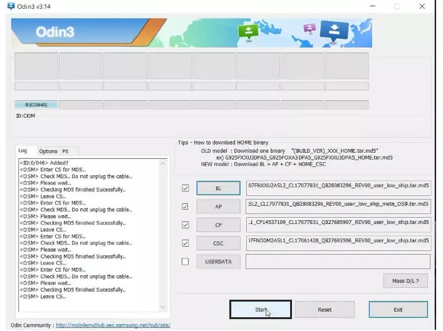Open the Odin Community samsung.net link

click(x=113, y=325)
